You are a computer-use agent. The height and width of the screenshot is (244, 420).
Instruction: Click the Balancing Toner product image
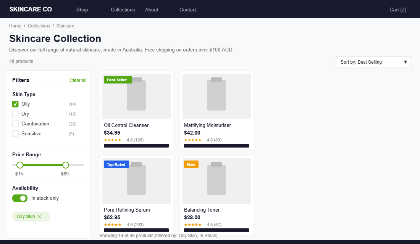pyautogui.click(x=216, y=181)
